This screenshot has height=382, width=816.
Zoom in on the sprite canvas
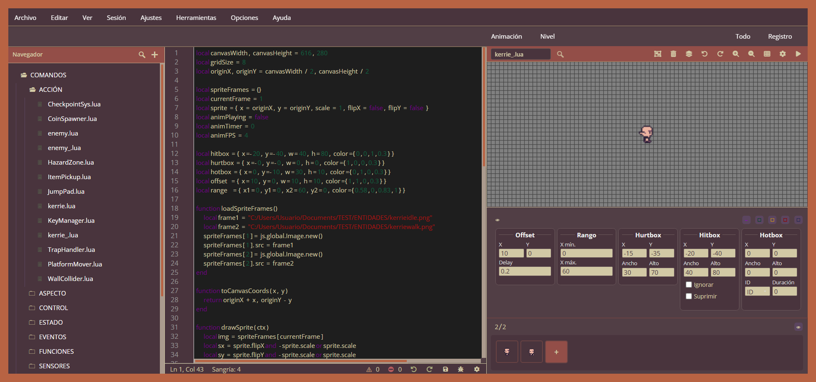tap(736, 54)
